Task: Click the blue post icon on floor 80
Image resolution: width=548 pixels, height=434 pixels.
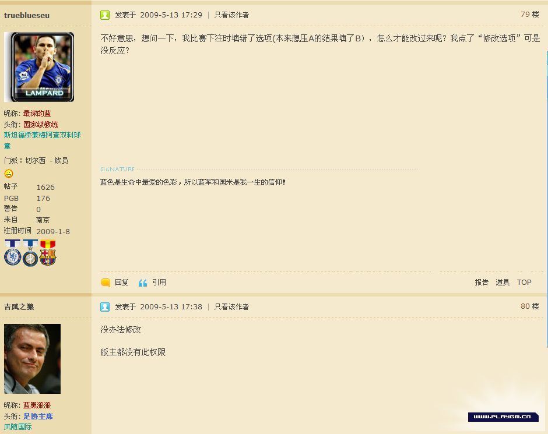Action: 105,307
